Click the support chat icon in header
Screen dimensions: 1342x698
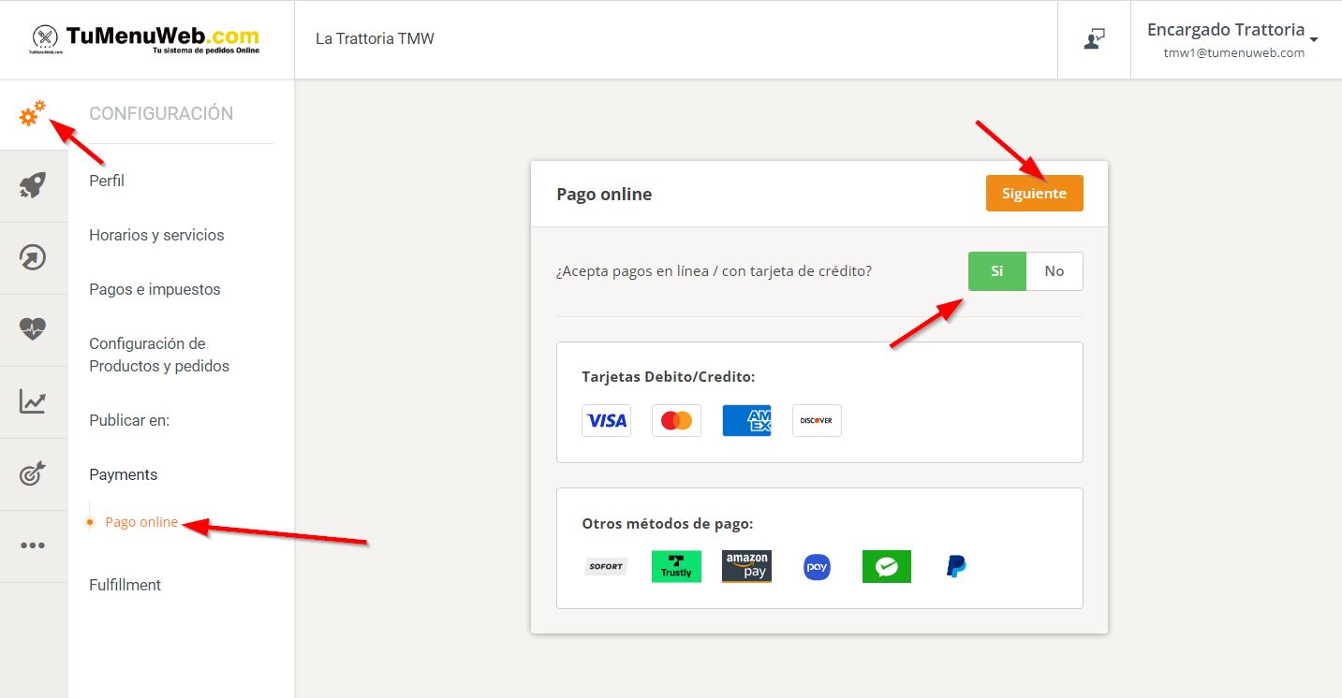point(1094,39)
